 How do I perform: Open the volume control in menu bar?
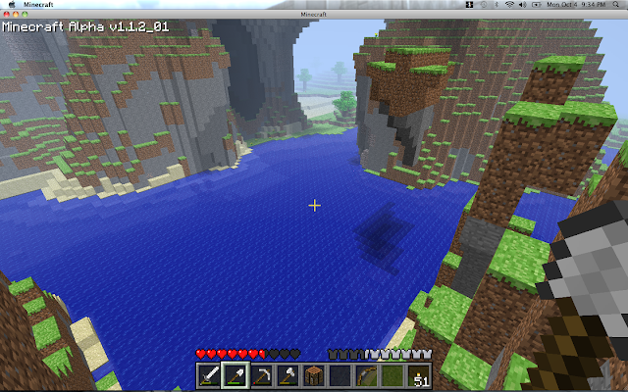coord(523,4)
